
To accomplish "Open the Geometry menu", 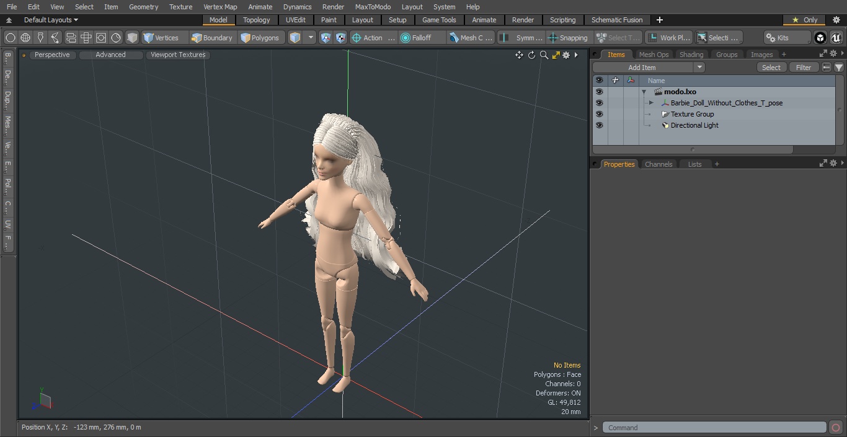I will click(144, 7).
